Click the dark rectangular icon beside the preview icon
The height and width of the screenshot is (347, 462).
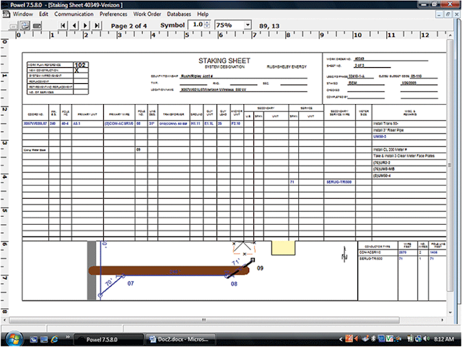coord(37,26)
